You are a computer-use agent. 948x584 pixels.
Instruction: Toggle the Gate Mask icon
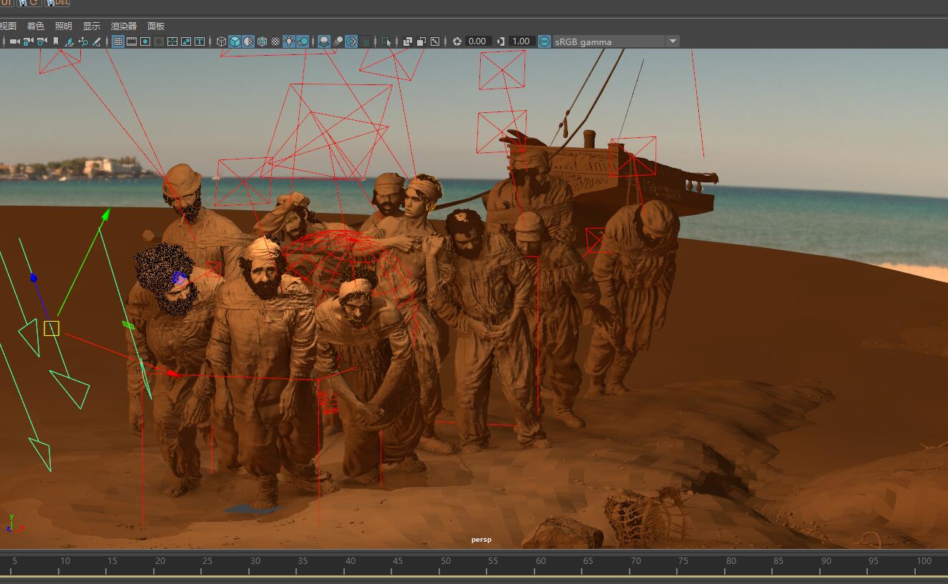159,41
